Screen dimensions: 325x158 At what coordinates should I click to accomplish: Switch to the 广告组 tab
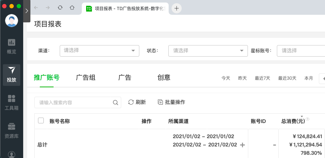click(86, 78)
